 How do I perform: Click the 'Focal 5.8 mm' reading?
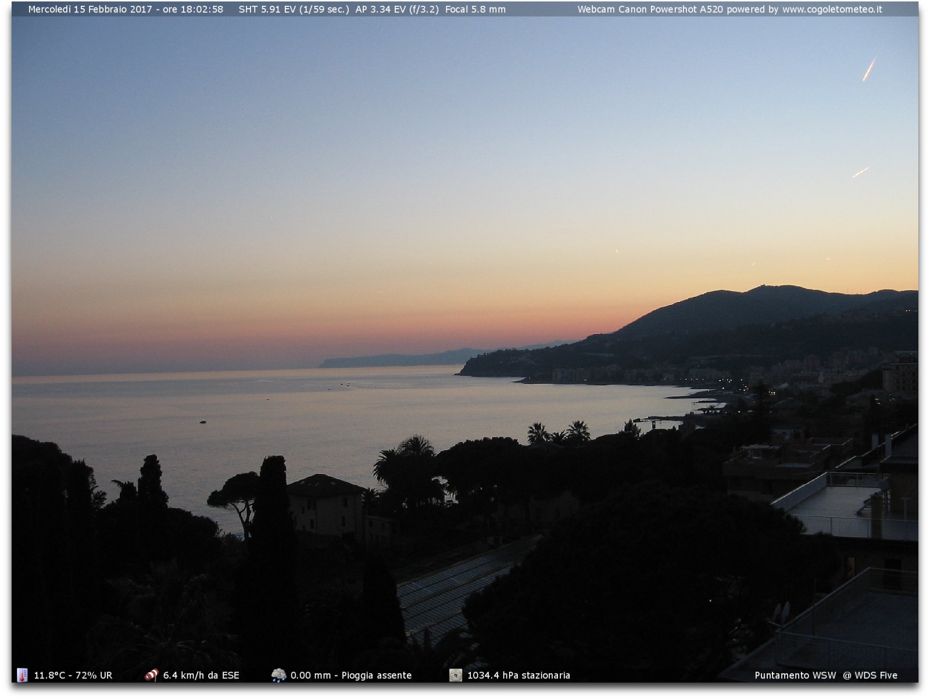[x=475, y=9]
